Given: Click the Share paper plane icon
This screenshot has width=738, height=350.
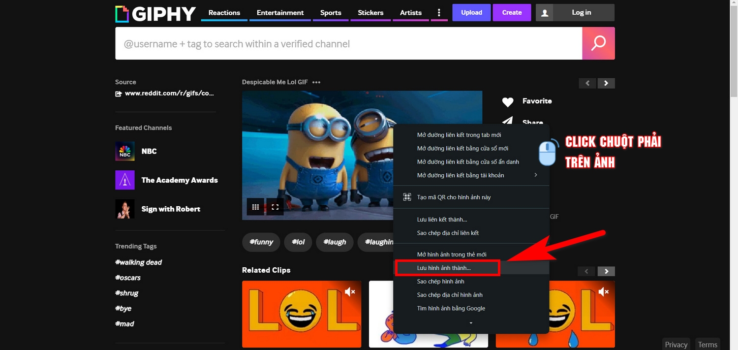Looking at the screenshot, I should pyautogui.click(x=508, y=121).
